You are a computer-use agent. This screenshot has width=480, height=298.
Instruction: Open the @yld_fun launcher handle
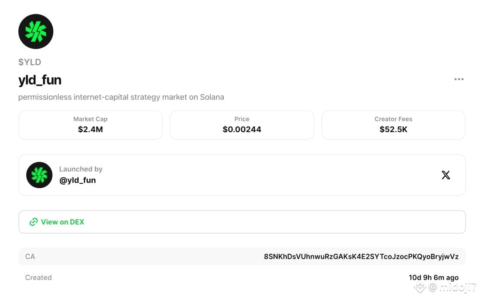(77, 180)
